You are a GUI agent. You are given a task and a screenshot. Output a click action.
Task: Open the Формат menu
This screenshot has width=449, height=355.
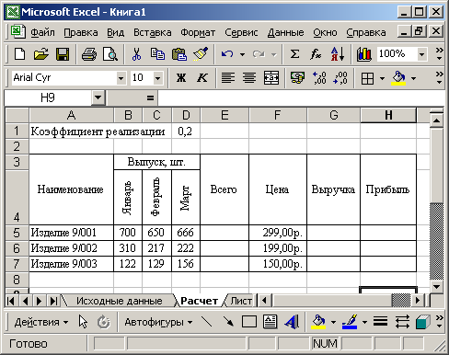[198, 32]
